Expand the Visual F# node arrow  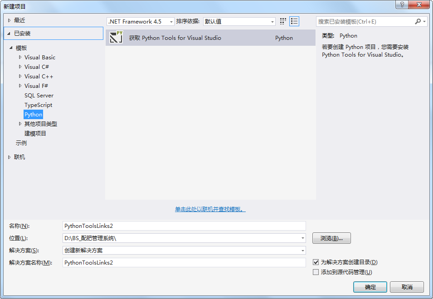[20, 86]
